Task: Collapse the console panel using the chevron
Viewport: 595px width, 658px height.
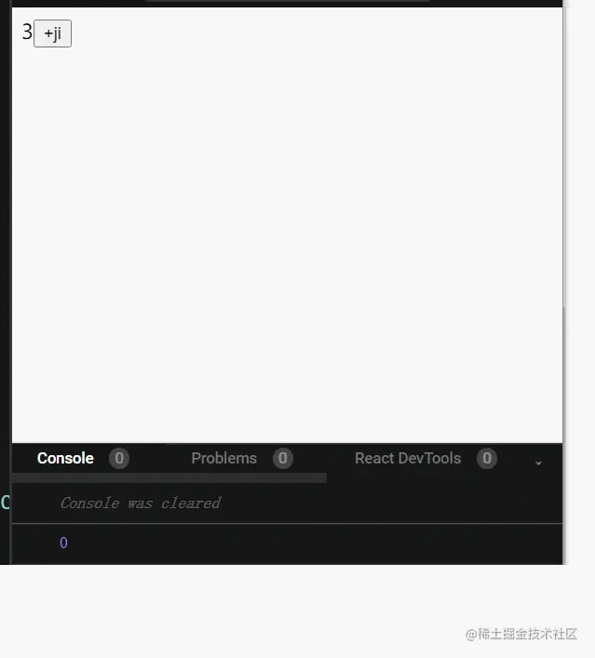Action: point(538,463)
